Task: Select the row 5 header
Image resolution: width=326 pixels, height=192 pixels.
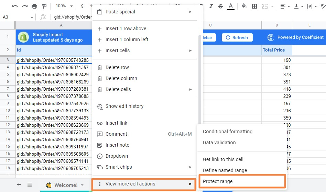Action: tap(8, 75)
